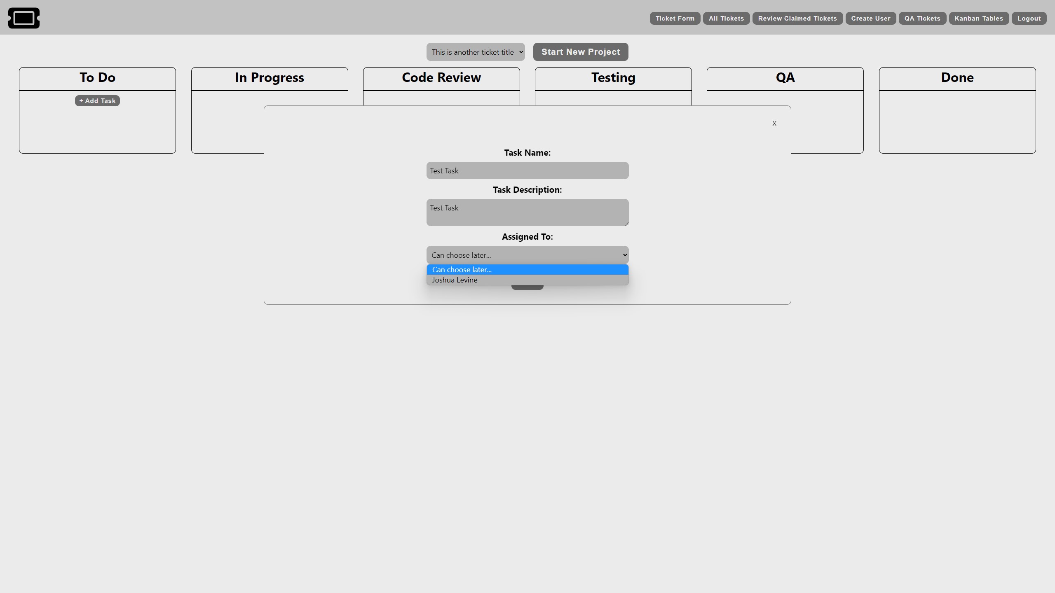
Task: Click the Ticket Form navigation button
Action: 675,18
